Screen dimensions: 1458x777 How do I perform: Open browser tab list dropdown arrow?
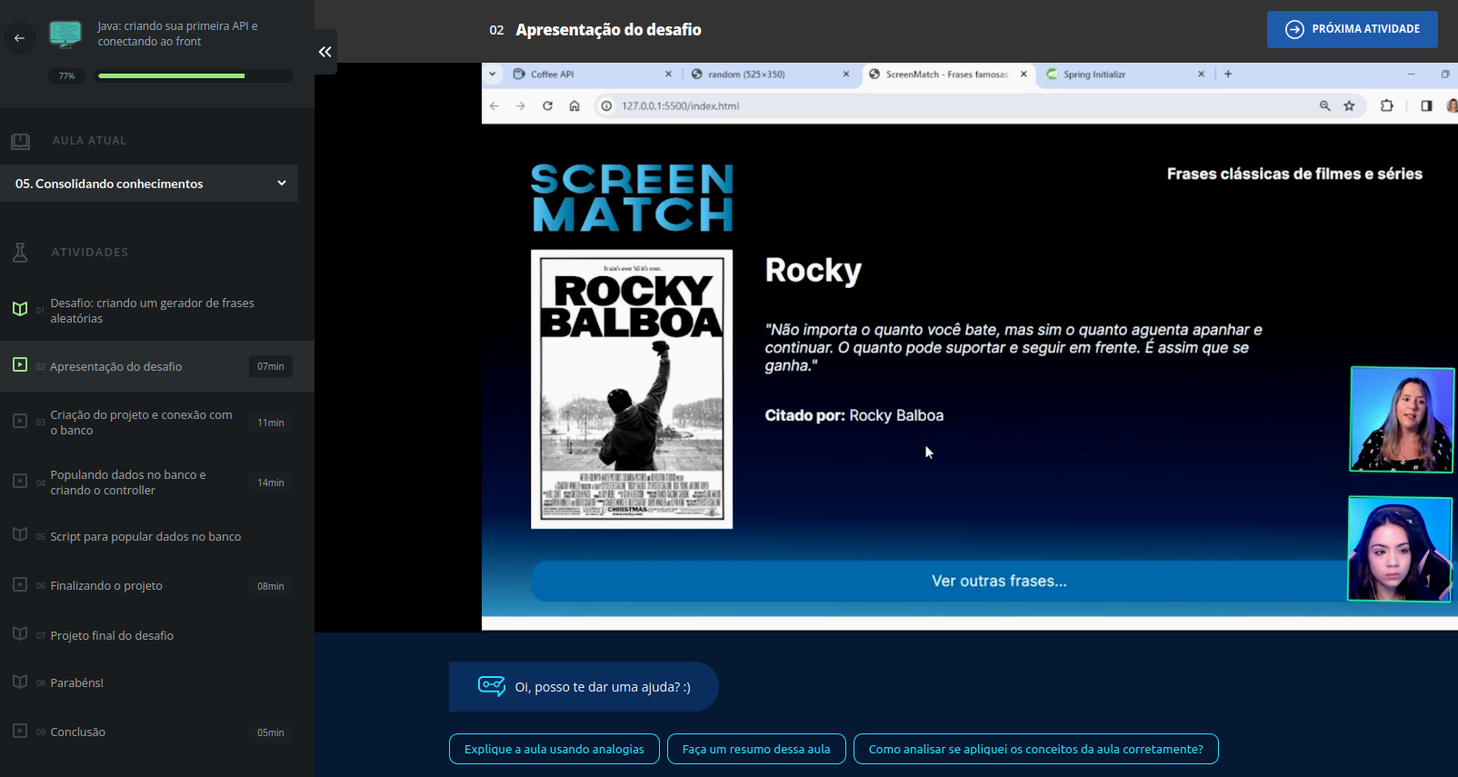[x=493, y=75]
